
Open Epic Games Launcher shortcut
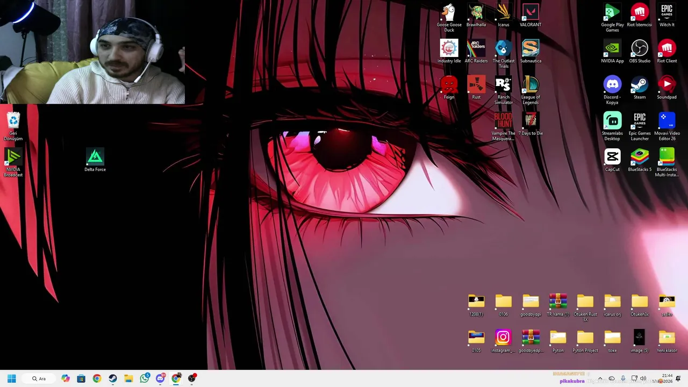click(640, 126)
